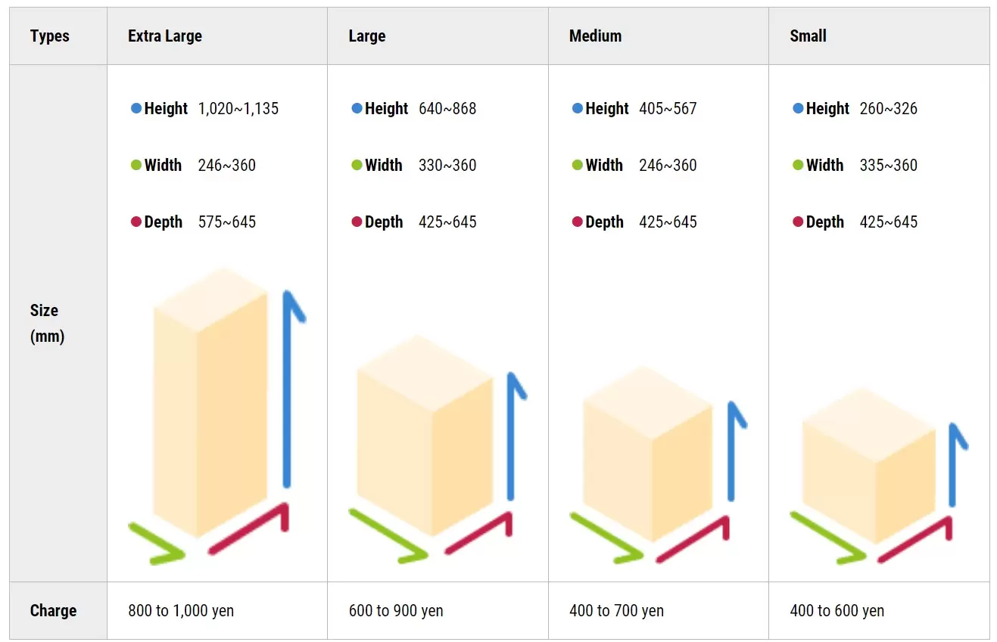Click the 800 to 1,000 yen charge

pos(181,611)
